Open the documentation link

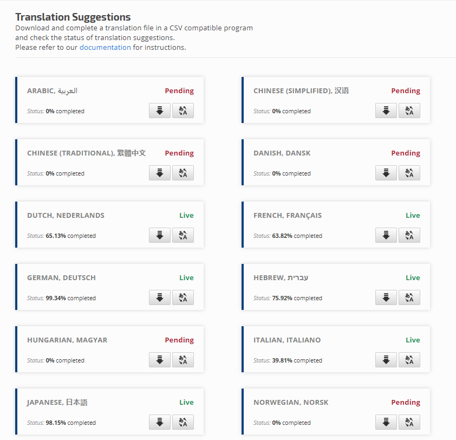[x=105, y=47]
